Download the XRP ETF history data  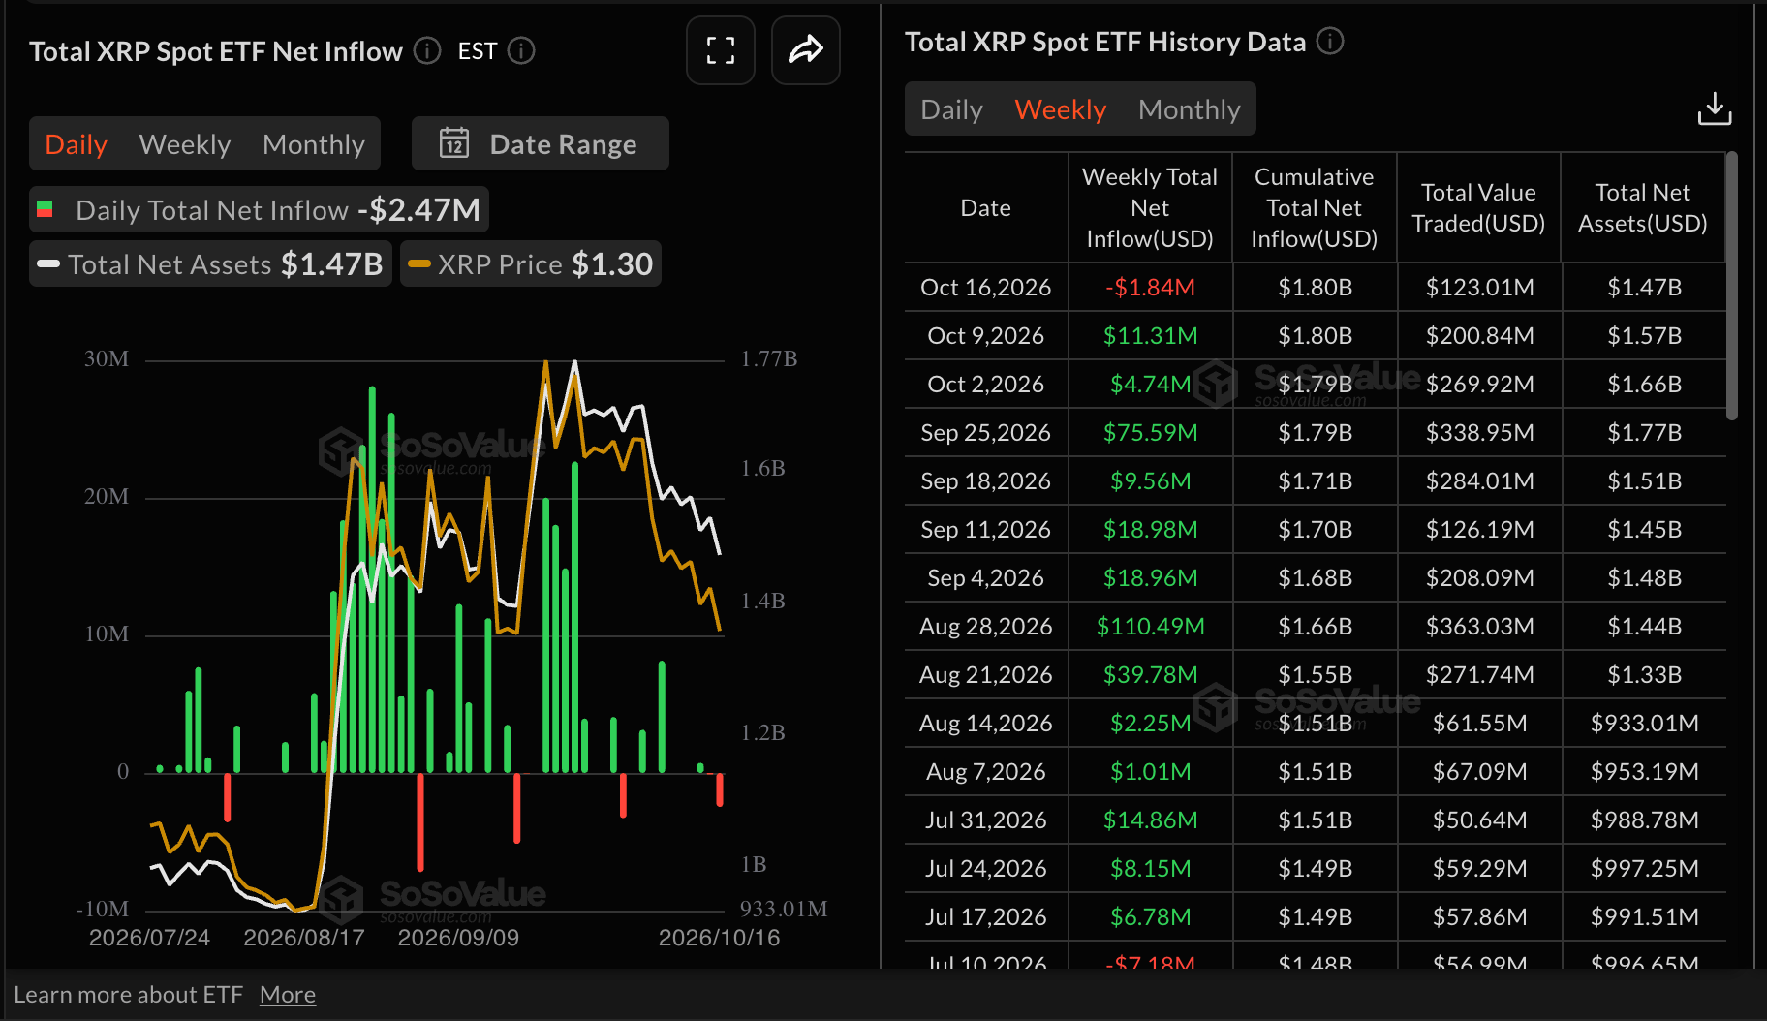pos(1714,108)
